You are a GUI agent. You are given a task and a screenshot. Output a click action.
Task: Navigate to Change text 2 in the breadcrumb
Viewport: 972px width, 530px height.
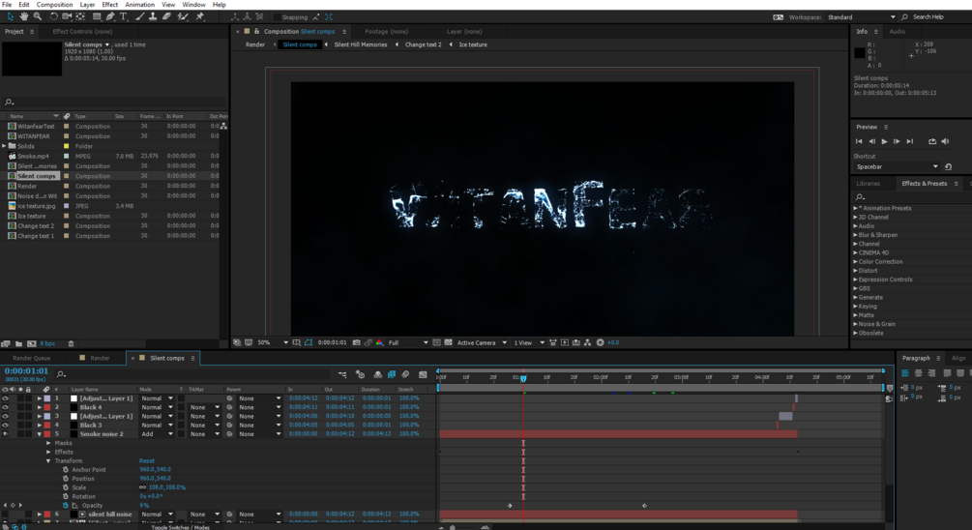click(x=424, y=44)
